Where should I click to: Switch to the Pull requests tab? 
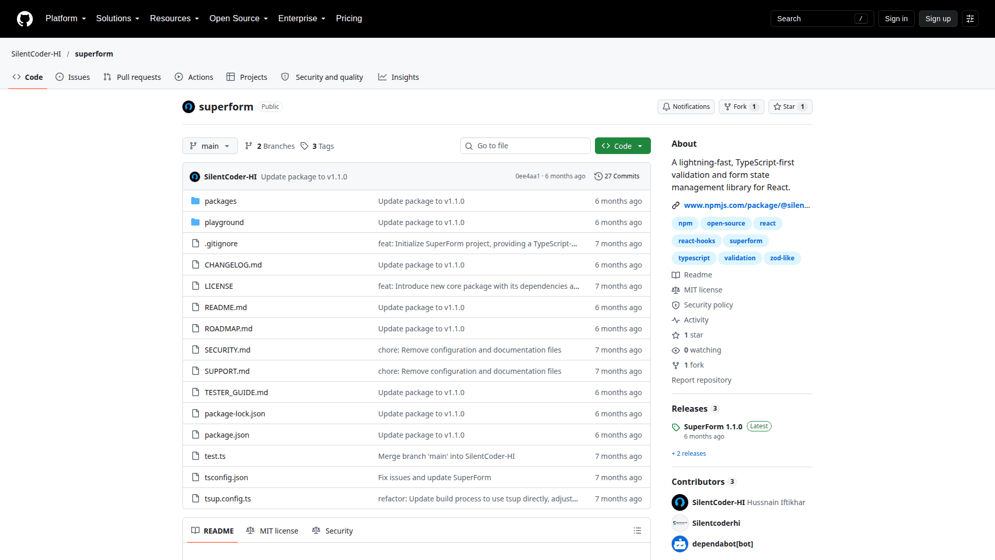pos(132,77)
